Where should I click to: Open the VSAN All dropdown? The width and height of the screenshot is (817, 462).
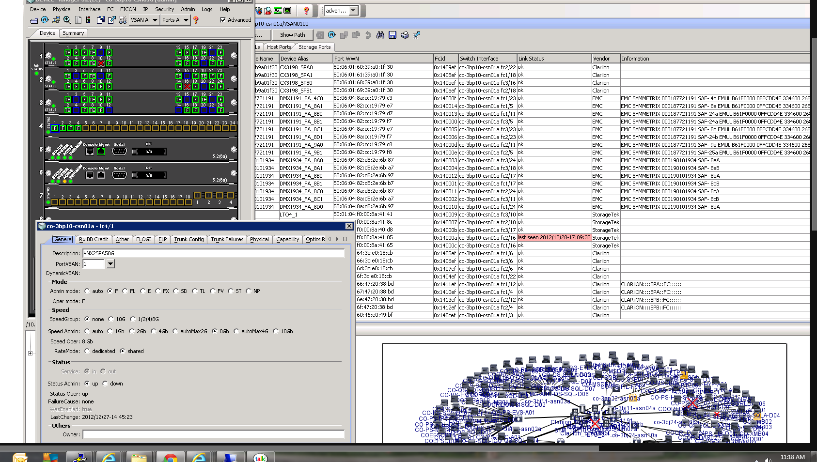(x=144, y=20)
